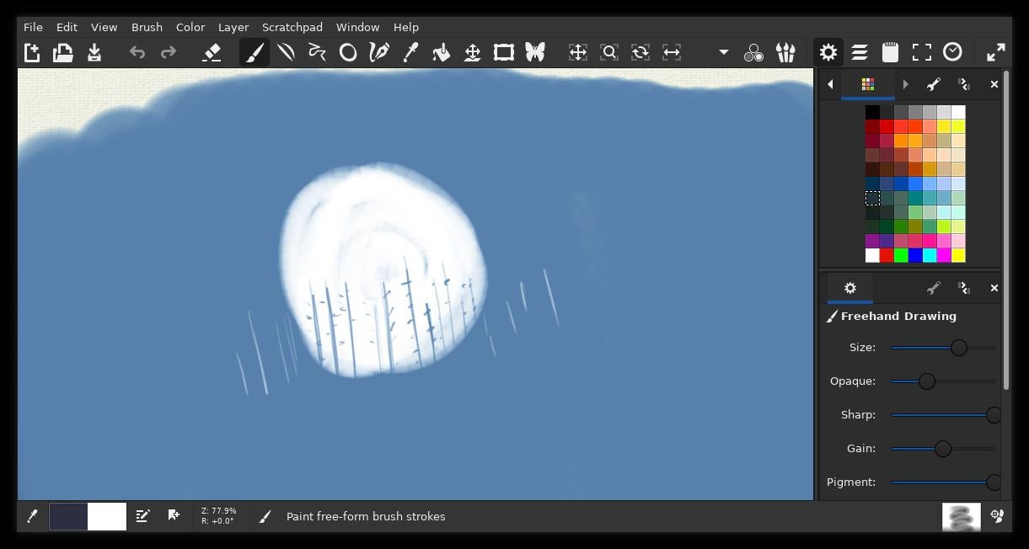Open the Scratchpad menu

[x=292, y=27]
